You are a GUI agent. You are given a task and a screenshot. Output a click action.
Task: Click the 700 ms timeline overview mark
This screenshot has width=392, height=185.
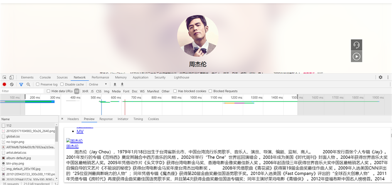[x=136, y=98]
